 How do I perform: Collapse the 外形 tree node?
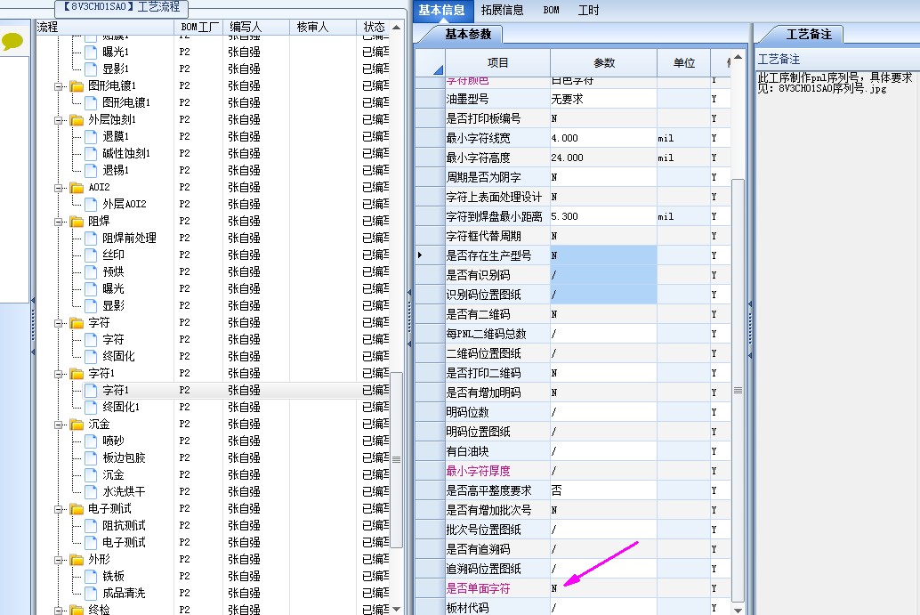59,560
